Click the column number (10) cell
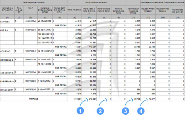The width and height of the screenshot is (185, 118). (134, 17)
